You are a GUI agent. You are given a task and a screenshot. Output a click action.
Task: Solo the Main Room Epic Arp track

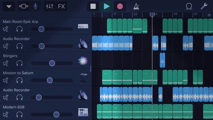(19, 29)
